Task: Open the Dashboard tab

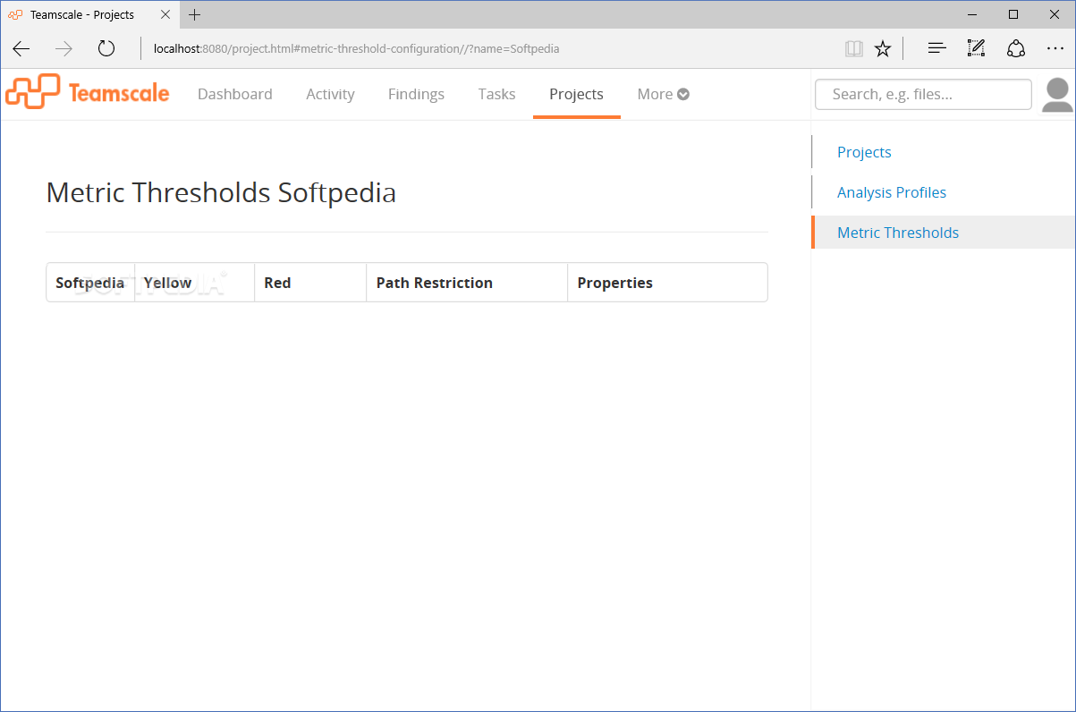Action: click(235, 94)
